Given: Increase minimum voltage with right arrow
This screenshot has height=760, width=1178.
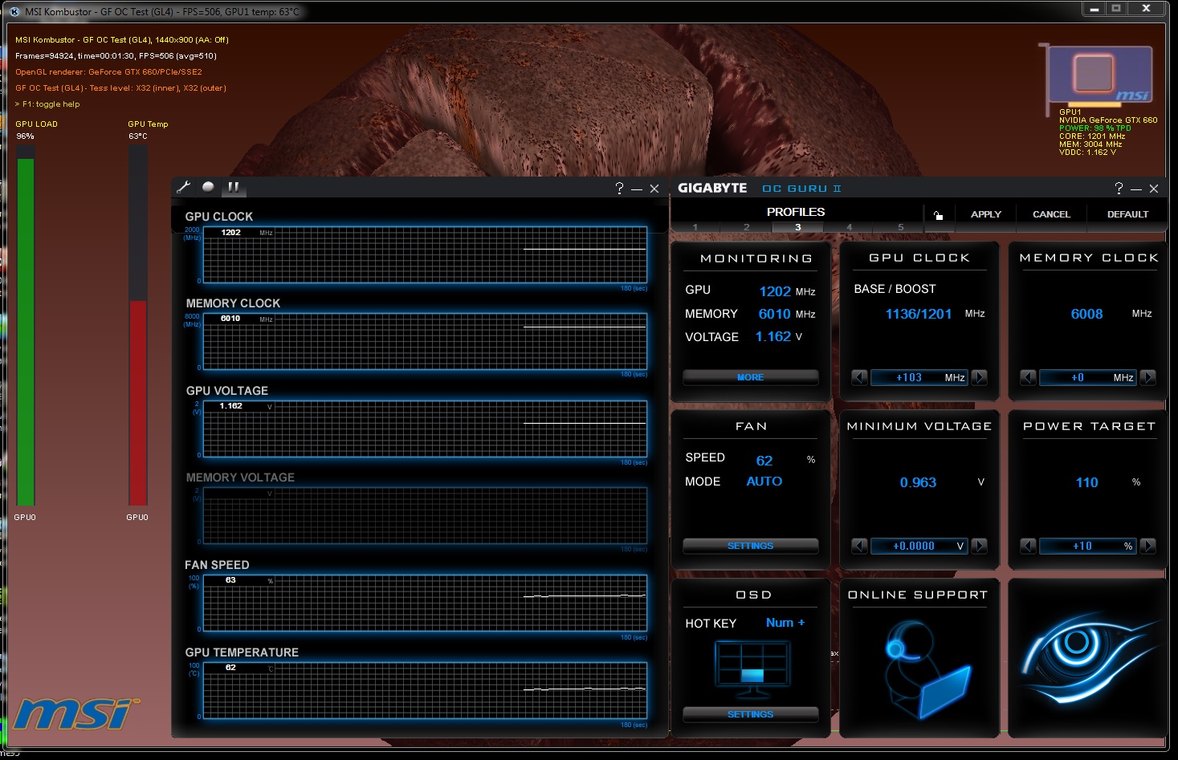Looking at the screenshot, I should click(980, 546).
